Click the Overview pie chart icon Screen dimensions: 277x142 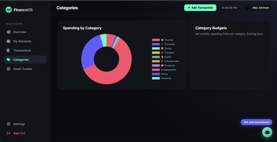[x=9, y=32]
